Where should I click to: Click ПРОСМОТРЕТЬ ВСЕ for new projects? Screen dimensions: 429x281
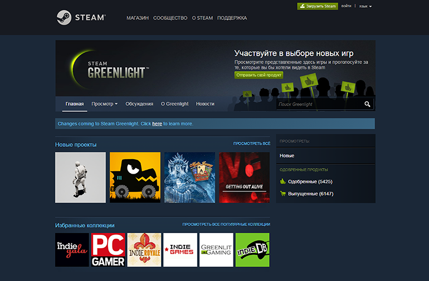(x=252, y=144)
